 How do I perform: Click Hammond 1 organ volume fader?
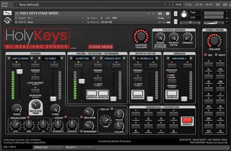click(x=184, y=99)
